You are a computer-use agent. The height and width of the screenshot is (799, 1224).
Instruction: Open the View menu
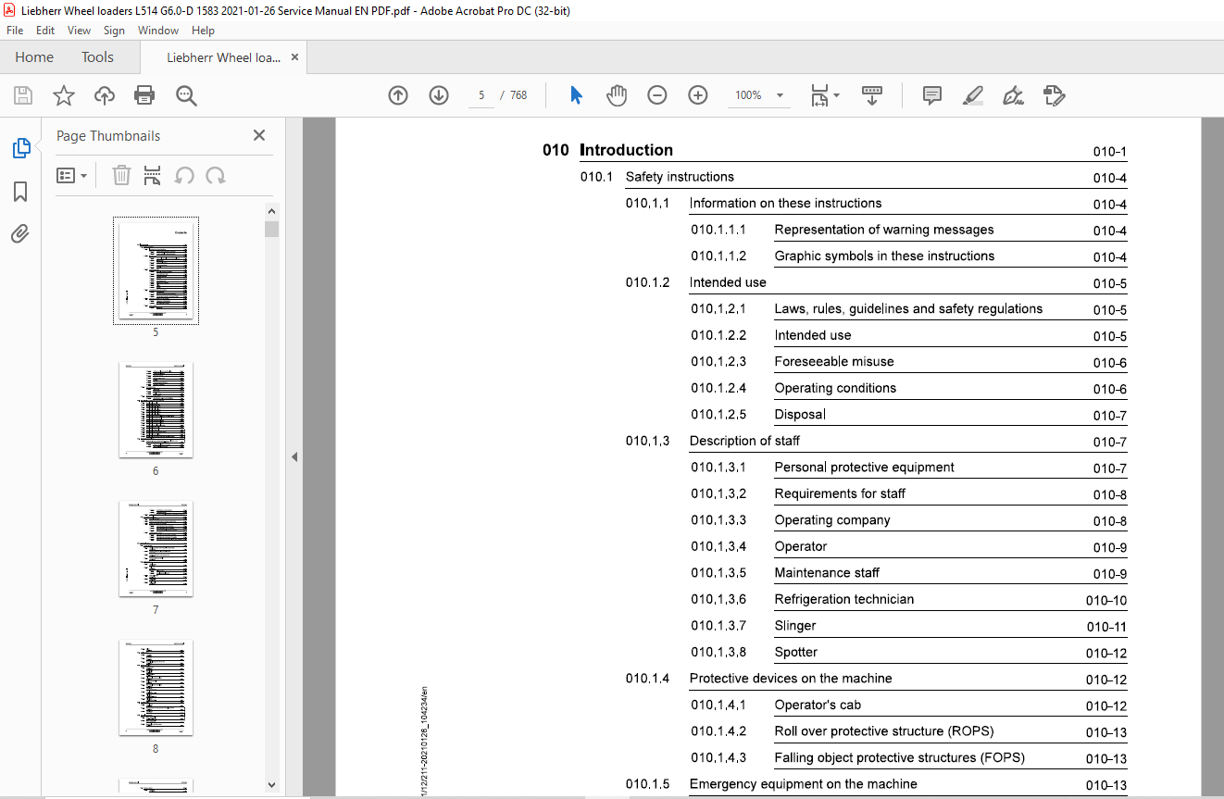click(79, 31)
